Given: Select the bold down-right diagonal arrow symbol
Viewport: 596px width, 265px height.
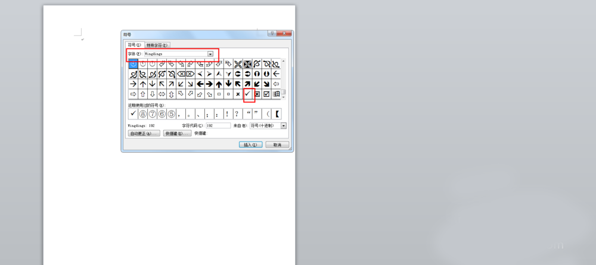Looking at the screenshot, I should (x=266, y=84).
